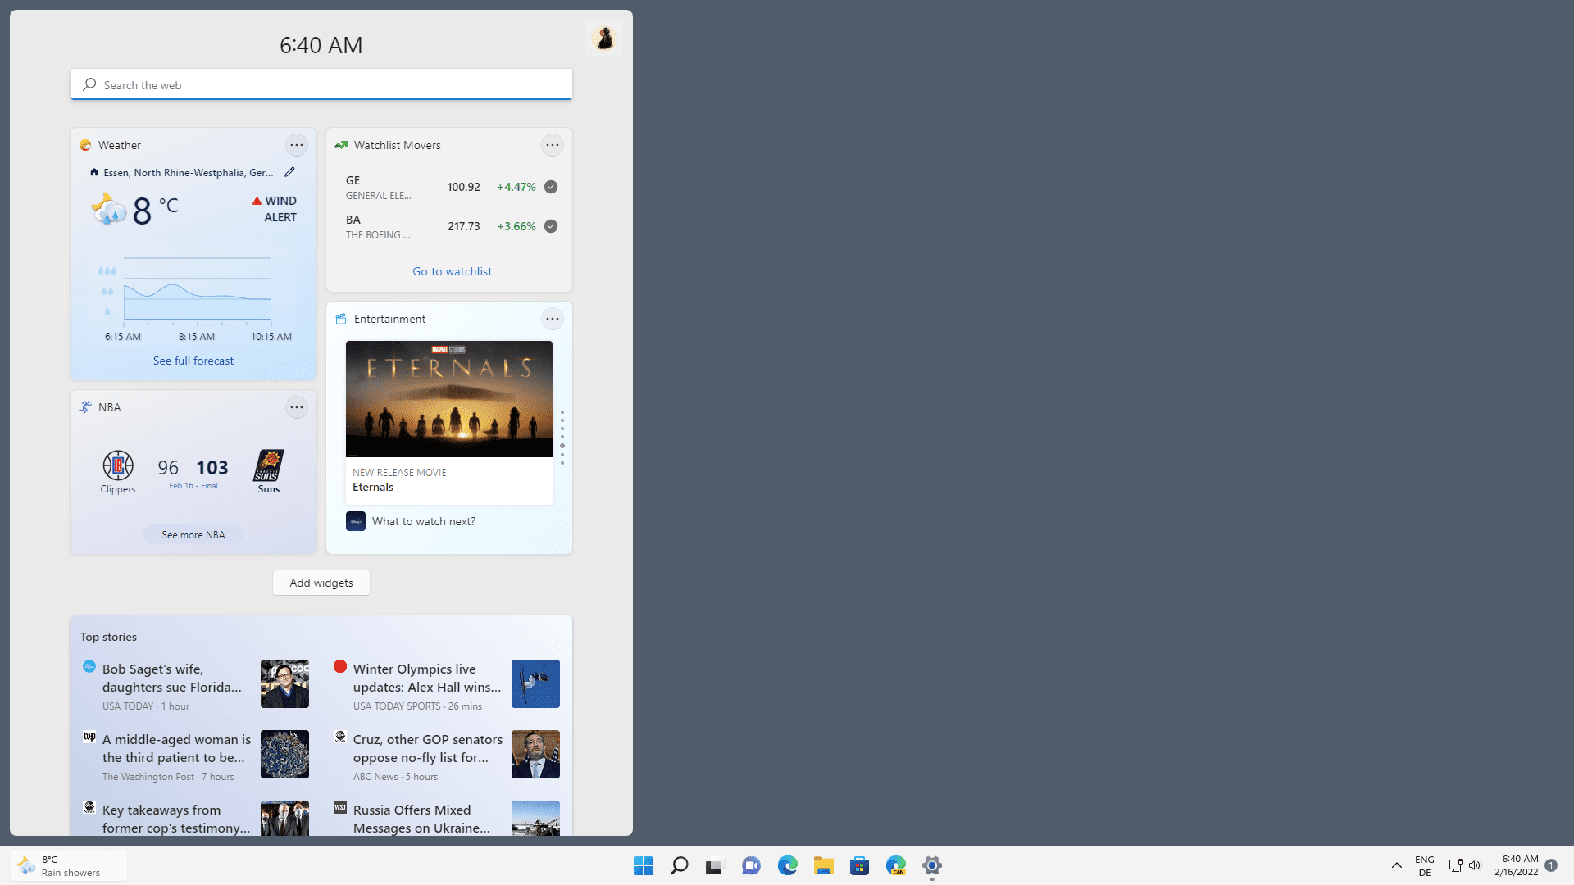Open the Eternals movie thumbnail
The height and width of the screenshot is (885, 1574).
[x=448, y=399]
